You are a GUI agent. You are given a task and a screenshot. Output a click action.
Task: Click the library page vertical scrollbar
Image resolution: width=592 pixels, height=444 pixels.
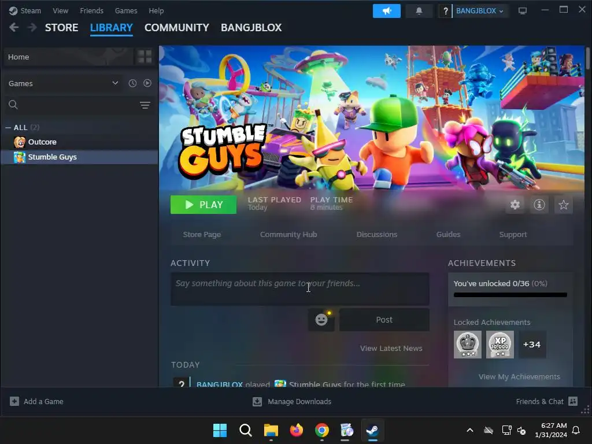point(588,58)
